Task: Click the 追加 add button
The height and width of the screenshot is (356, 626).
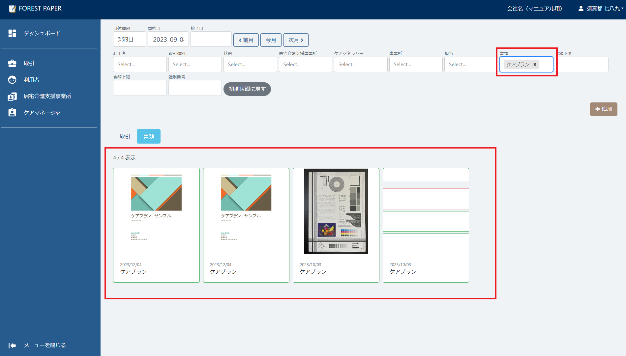Action: [603, 109]
